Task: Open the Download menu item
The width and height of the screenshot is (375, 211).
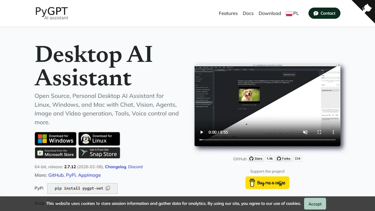Action: 270,13
